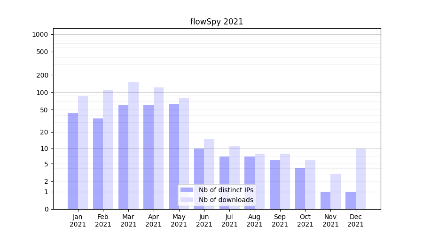Screen dimensions: 423x235
Task: Click the 1000 y-axis tick label
Action: point(40,34)
